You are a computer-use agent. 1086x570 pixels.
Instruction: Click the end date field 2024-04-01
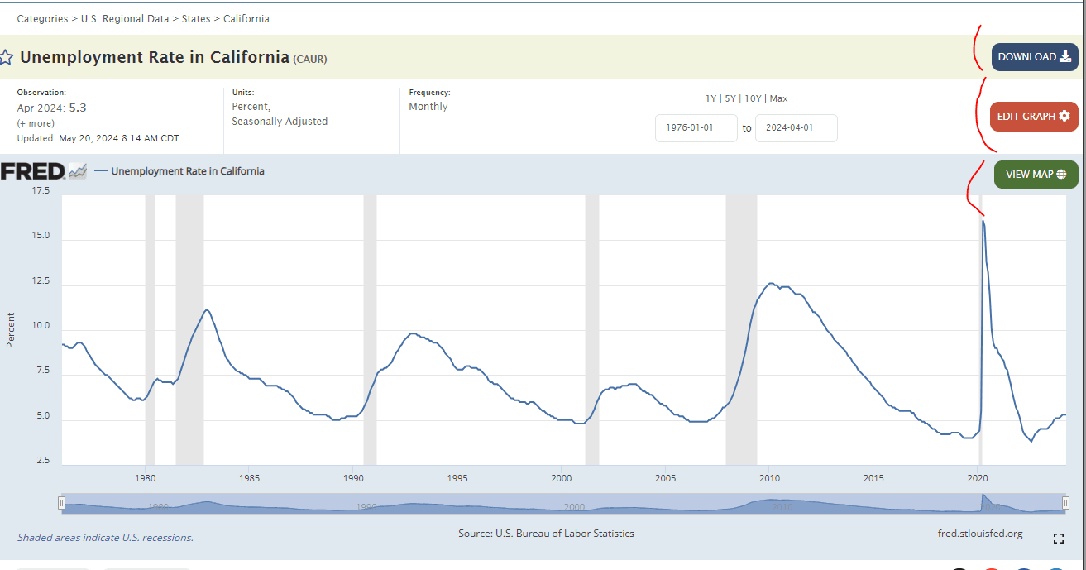point(796,128)
